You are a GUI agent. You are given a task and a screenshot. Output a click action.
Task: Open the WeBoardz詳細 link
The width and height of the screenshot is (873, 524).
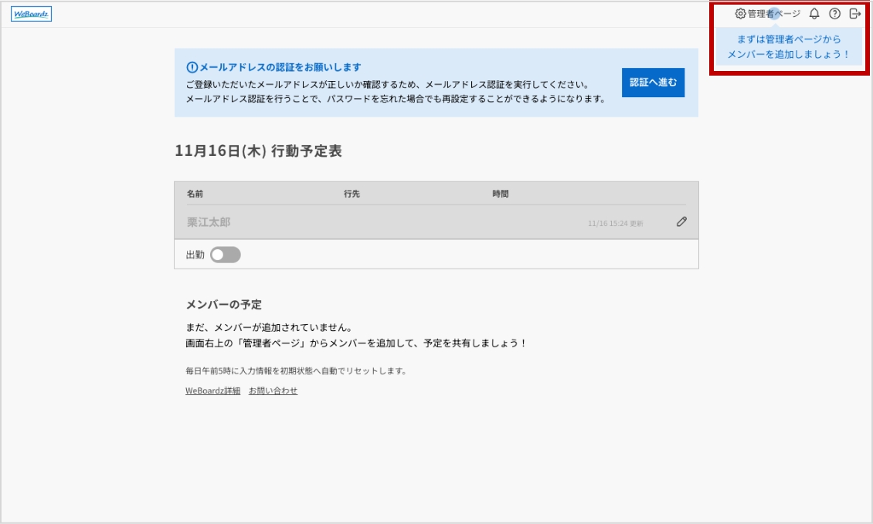tap(212, 391)
